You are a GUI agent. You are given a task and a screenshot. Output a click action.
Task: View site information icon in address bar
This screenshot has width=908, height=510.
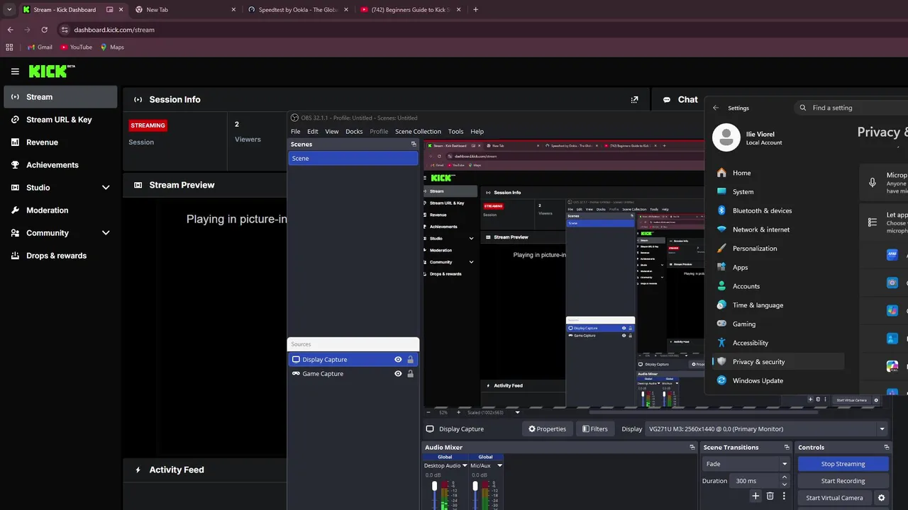[65, 30]
